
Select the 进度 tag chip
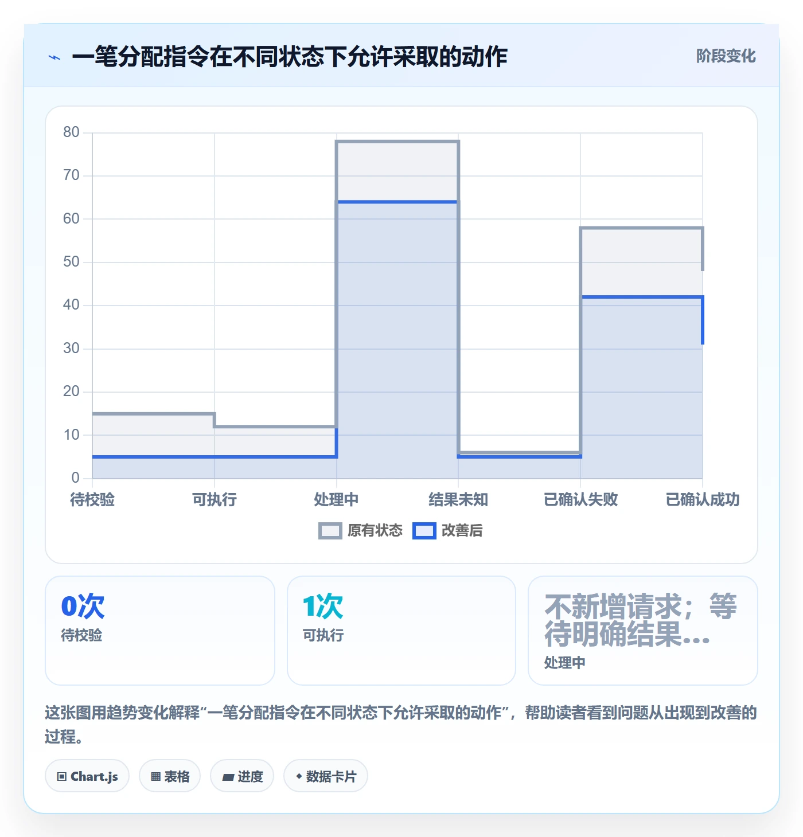pyautogui.click(x=242, y=776)
